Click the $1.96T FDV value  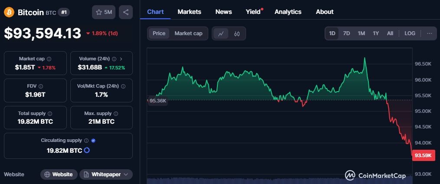[35, 95]
